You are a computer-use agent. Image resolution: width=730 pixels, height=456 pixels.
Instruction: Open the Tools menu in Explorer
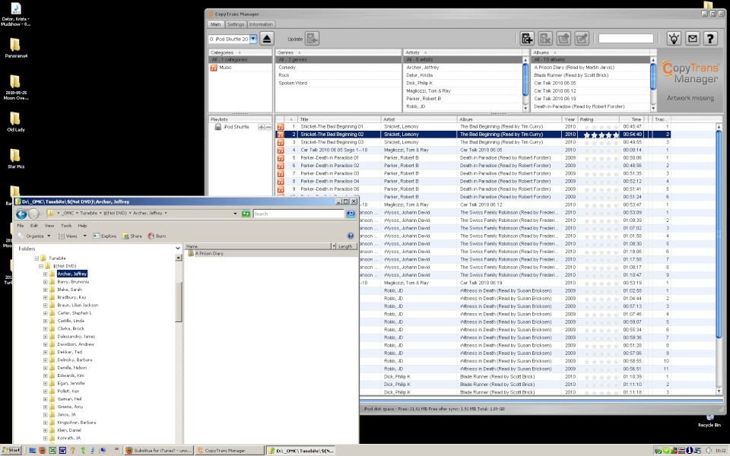pyautogui.click(x=66, y=226)
